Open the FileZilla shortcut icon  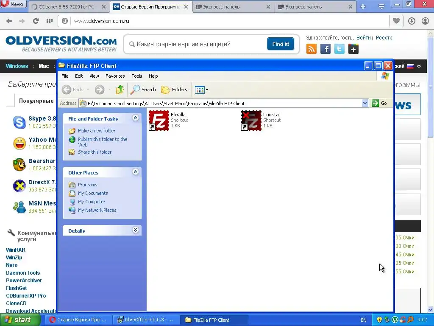point(159,120)
